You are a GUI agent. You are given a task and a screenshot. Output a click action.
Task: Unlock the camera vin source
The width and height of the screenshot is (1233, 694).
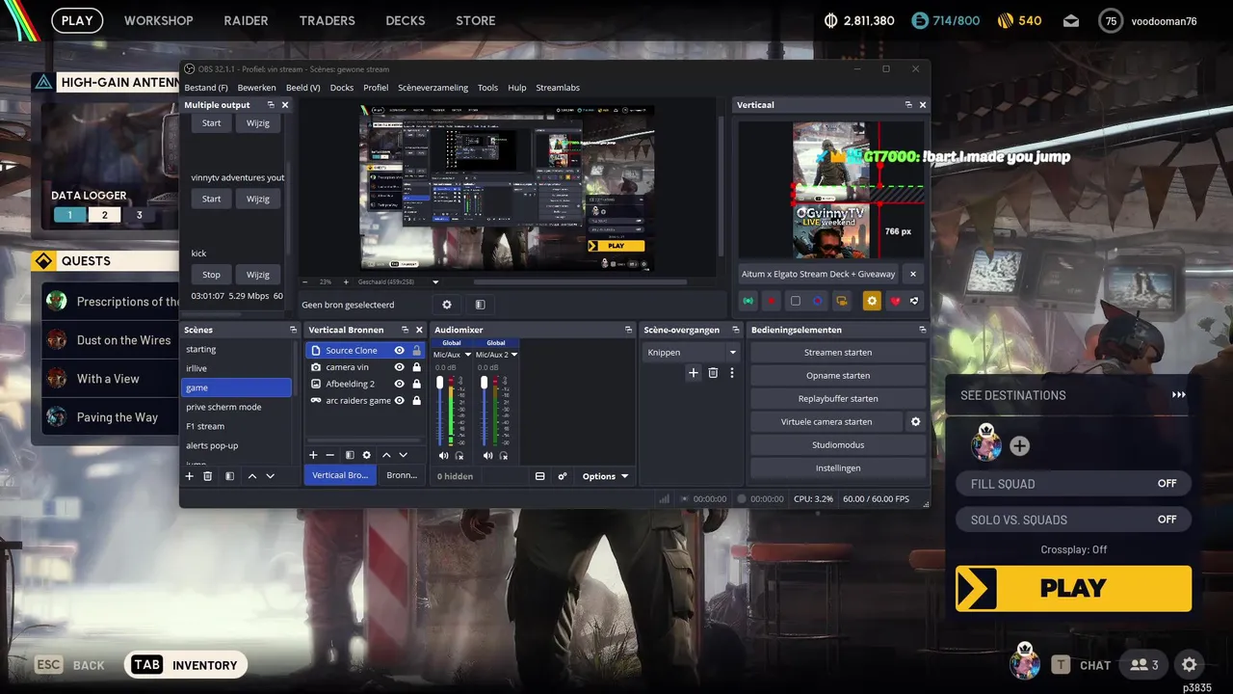pos(416,367)
